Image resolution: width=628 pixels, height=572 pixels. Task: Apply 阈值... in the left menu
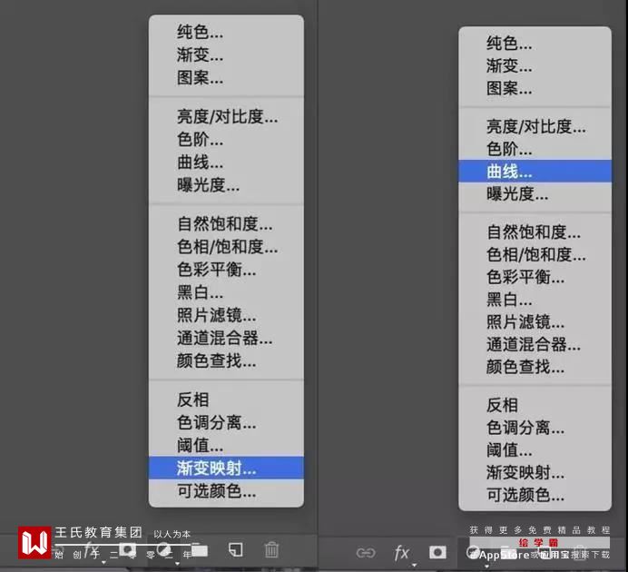[226, 445]
